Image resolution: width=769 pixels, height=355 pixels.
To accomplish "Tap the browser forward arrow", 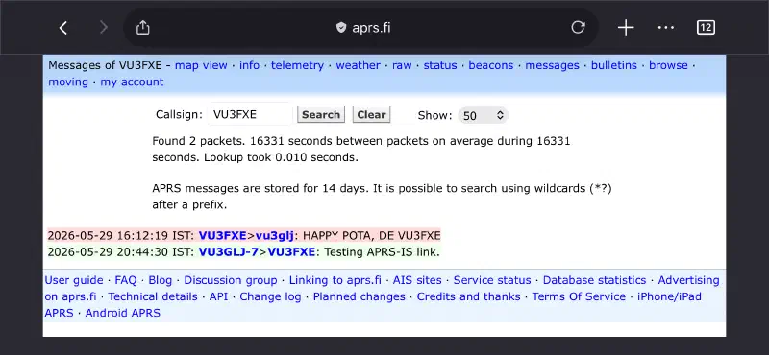I will 103,28.
